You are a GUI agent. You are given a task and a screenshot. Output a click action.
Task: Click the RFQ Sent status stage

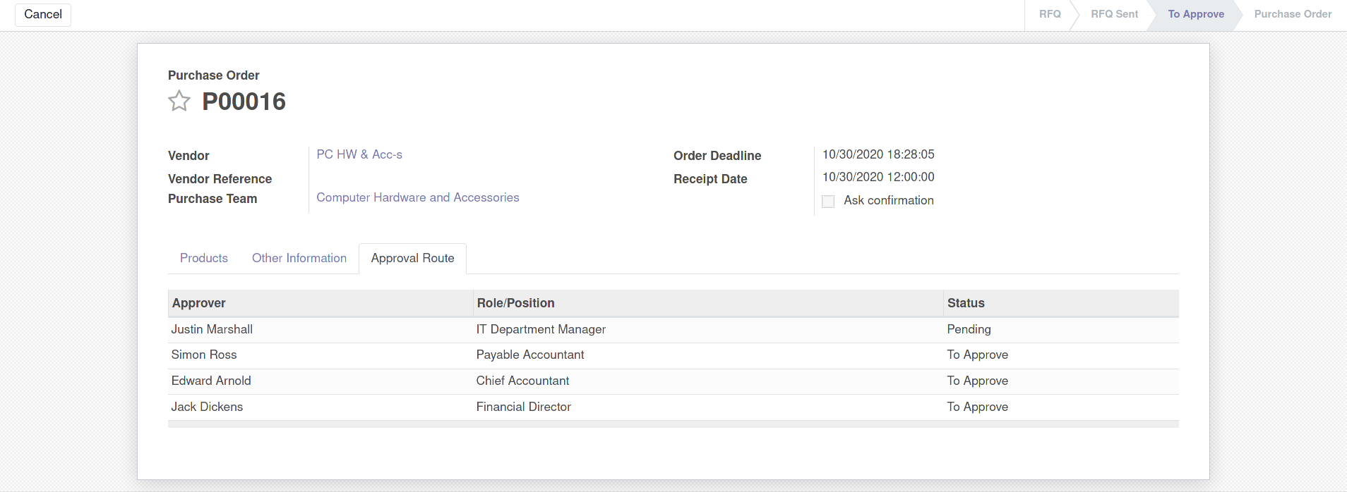(x=1114, y=14)
